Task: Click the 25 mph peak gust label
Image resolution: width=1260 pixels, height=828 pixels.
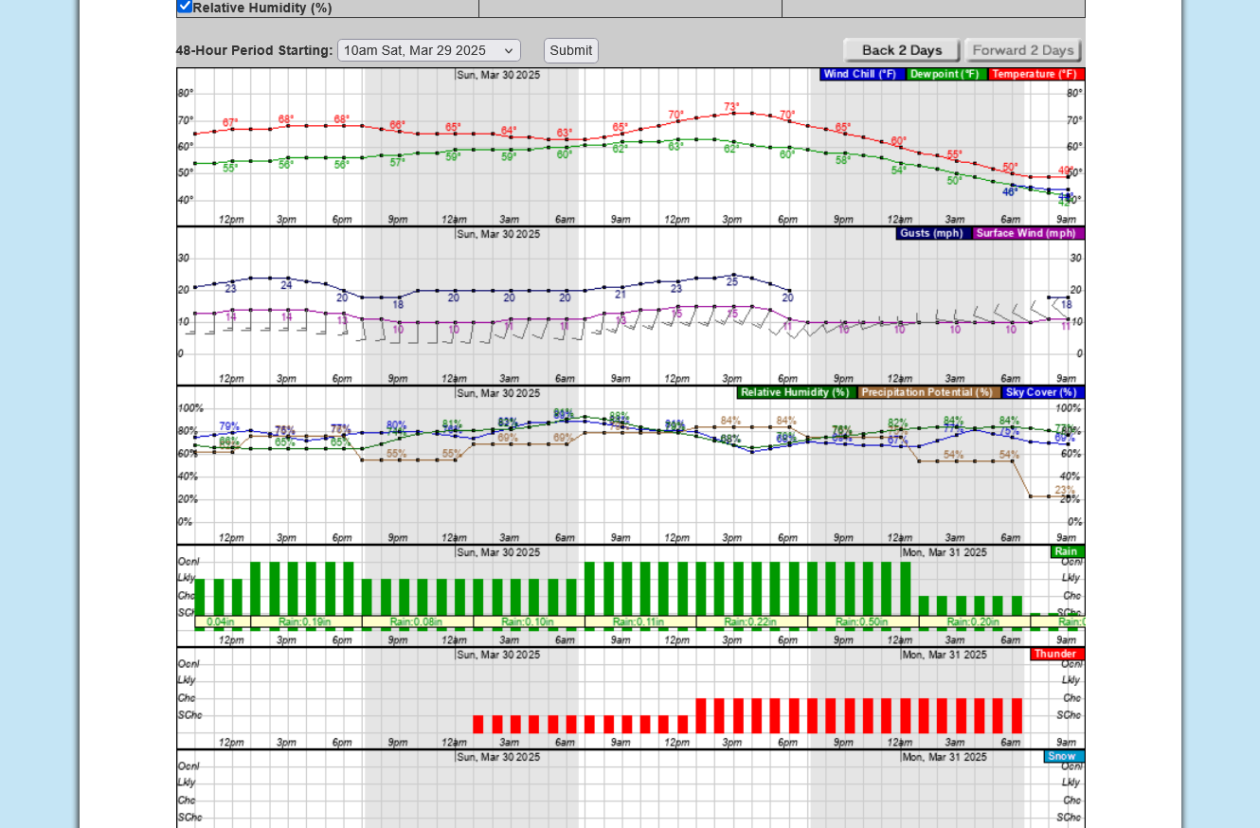Action: [731, 281]
